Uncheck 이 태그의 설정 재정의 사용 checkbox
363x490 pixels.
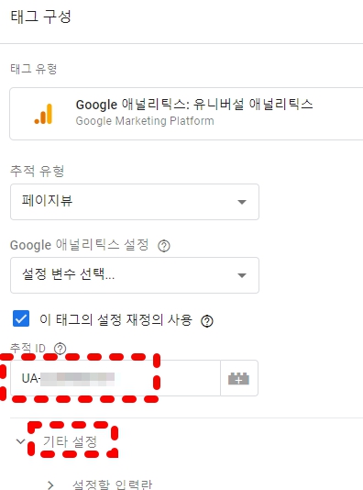[x=21, y=318]
